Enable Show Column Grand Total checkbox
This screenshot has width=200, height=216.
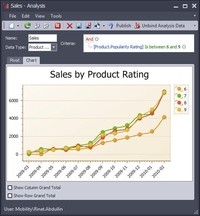[x=10, y=188]
